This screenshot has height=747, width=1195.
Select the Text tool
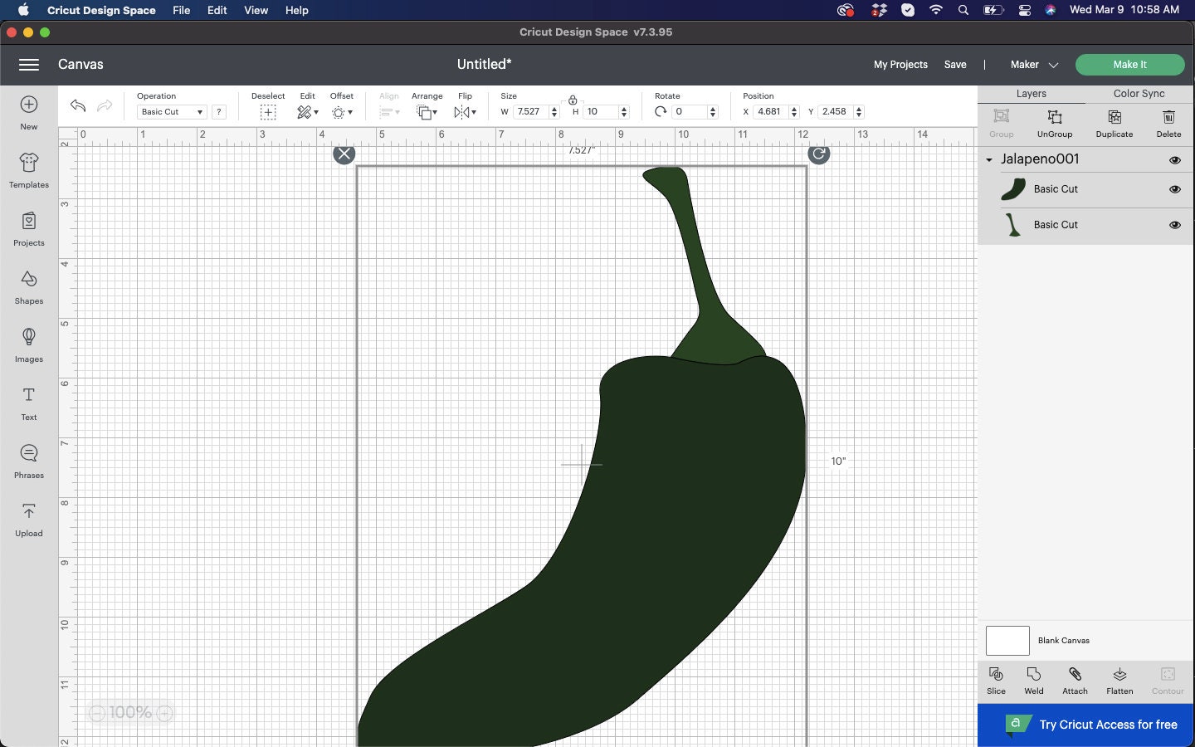(x=28, y=404)
